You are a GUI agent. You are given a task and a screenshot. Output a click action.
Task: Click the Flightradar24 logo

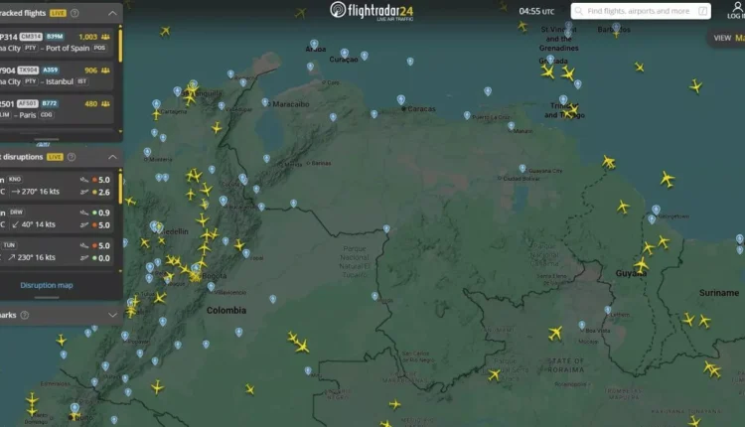click(372, 11)
